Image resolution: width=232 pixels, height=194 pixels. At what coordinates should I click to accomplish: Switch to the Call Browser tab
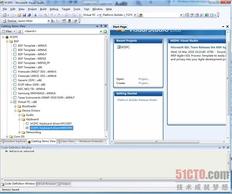pyautogui.click(x=46, y=184)
